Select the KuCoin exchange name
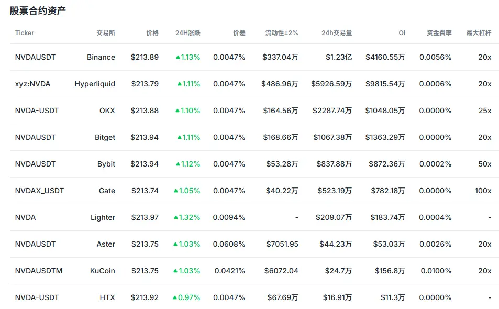Image resolution: width=499 pixels, height=309 pixels. [x=103, y=271]
